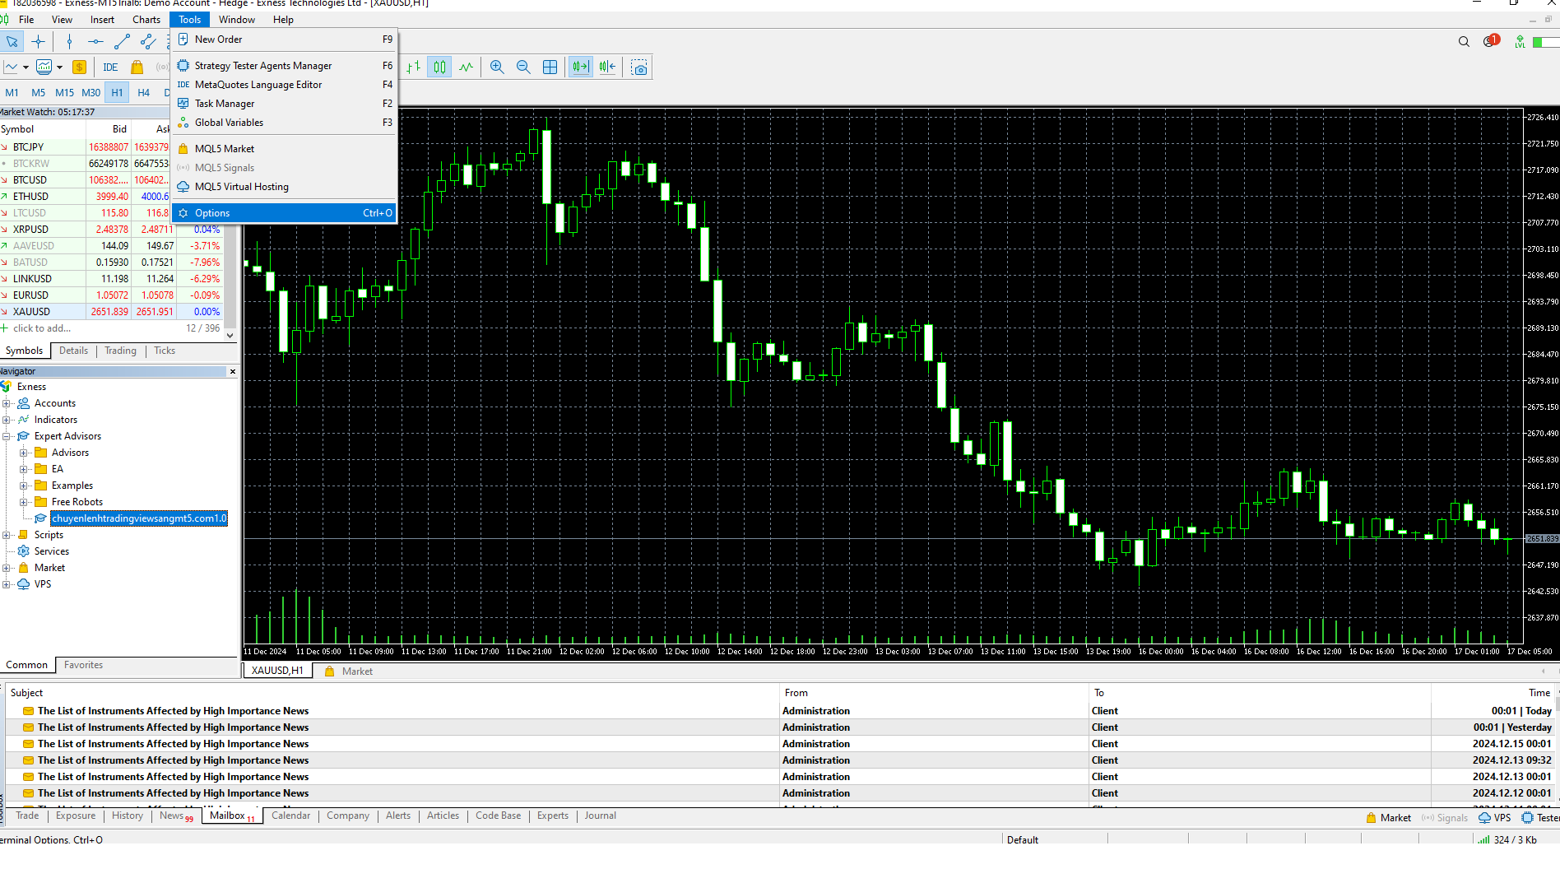The image size is (1560, 869).
Task: Collapse the Expert Advisors tree node
Action: (x=7, y=436)
